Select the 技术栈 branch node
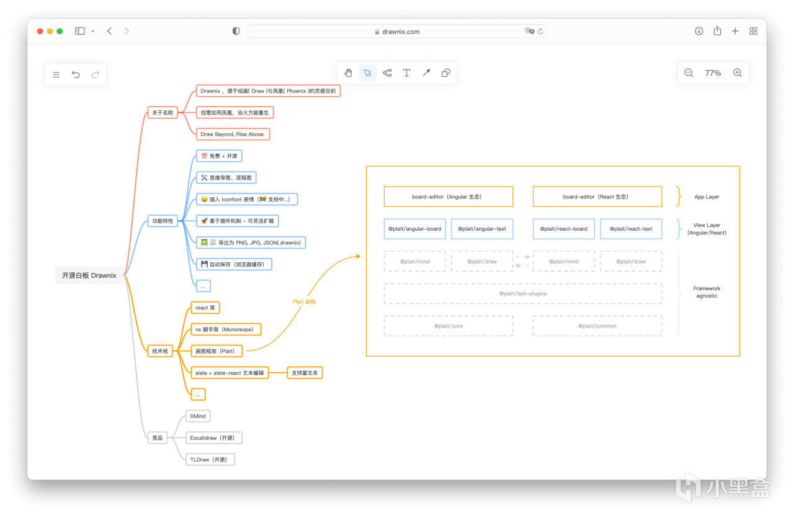Screen dimensions: 794x516 point(160,351)
